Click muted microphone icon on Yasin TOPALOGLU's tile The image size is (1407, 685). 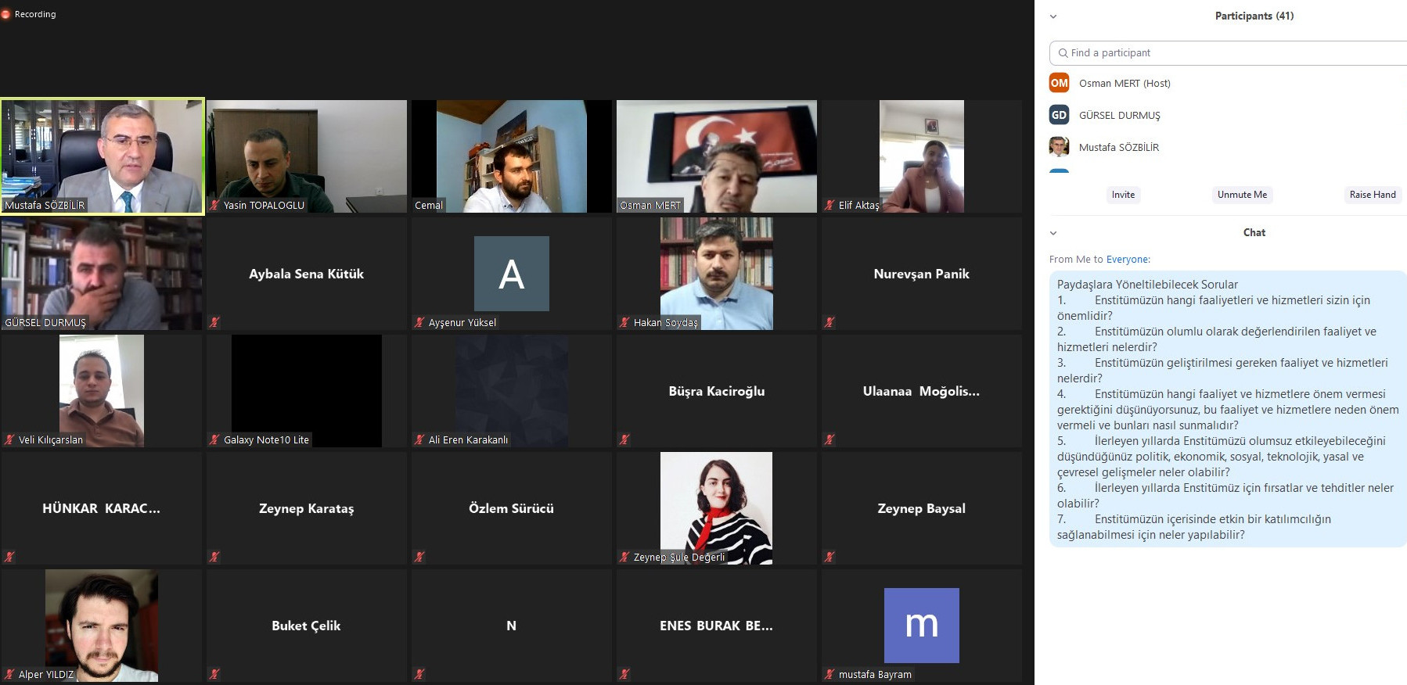(x=214, y=206)
